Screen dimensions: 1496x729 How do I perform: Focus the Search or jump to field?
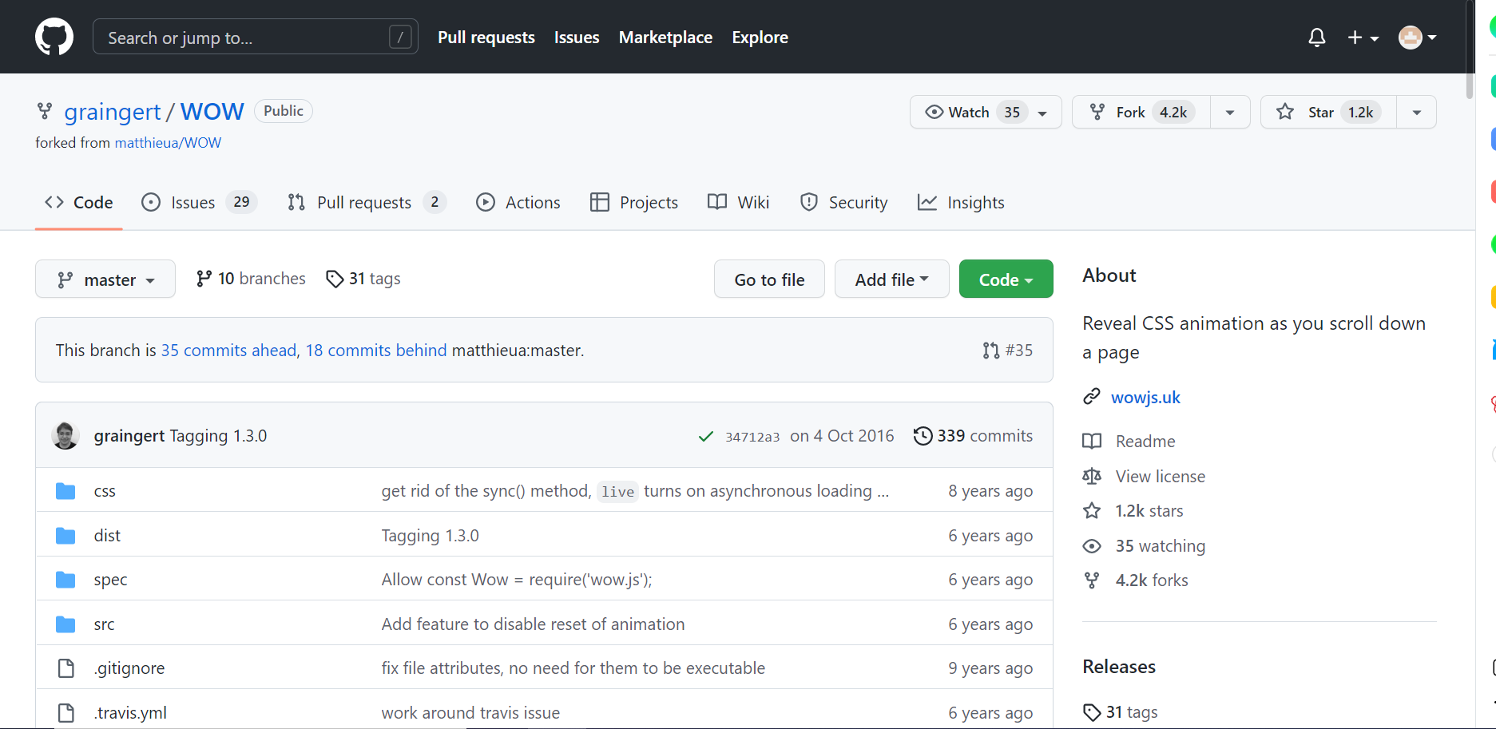click(256, 37)
